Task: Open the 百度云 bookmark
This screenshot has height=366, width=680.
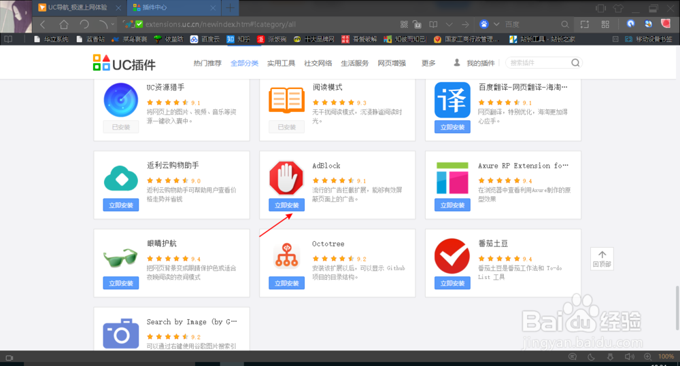Action: pos(205,39)
